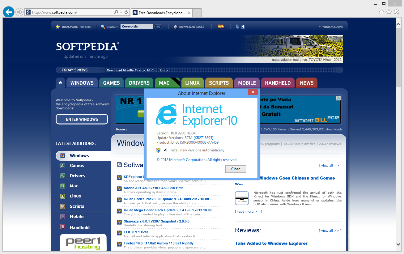Open the HANDHELD navigation tab

tap(278, 83)
